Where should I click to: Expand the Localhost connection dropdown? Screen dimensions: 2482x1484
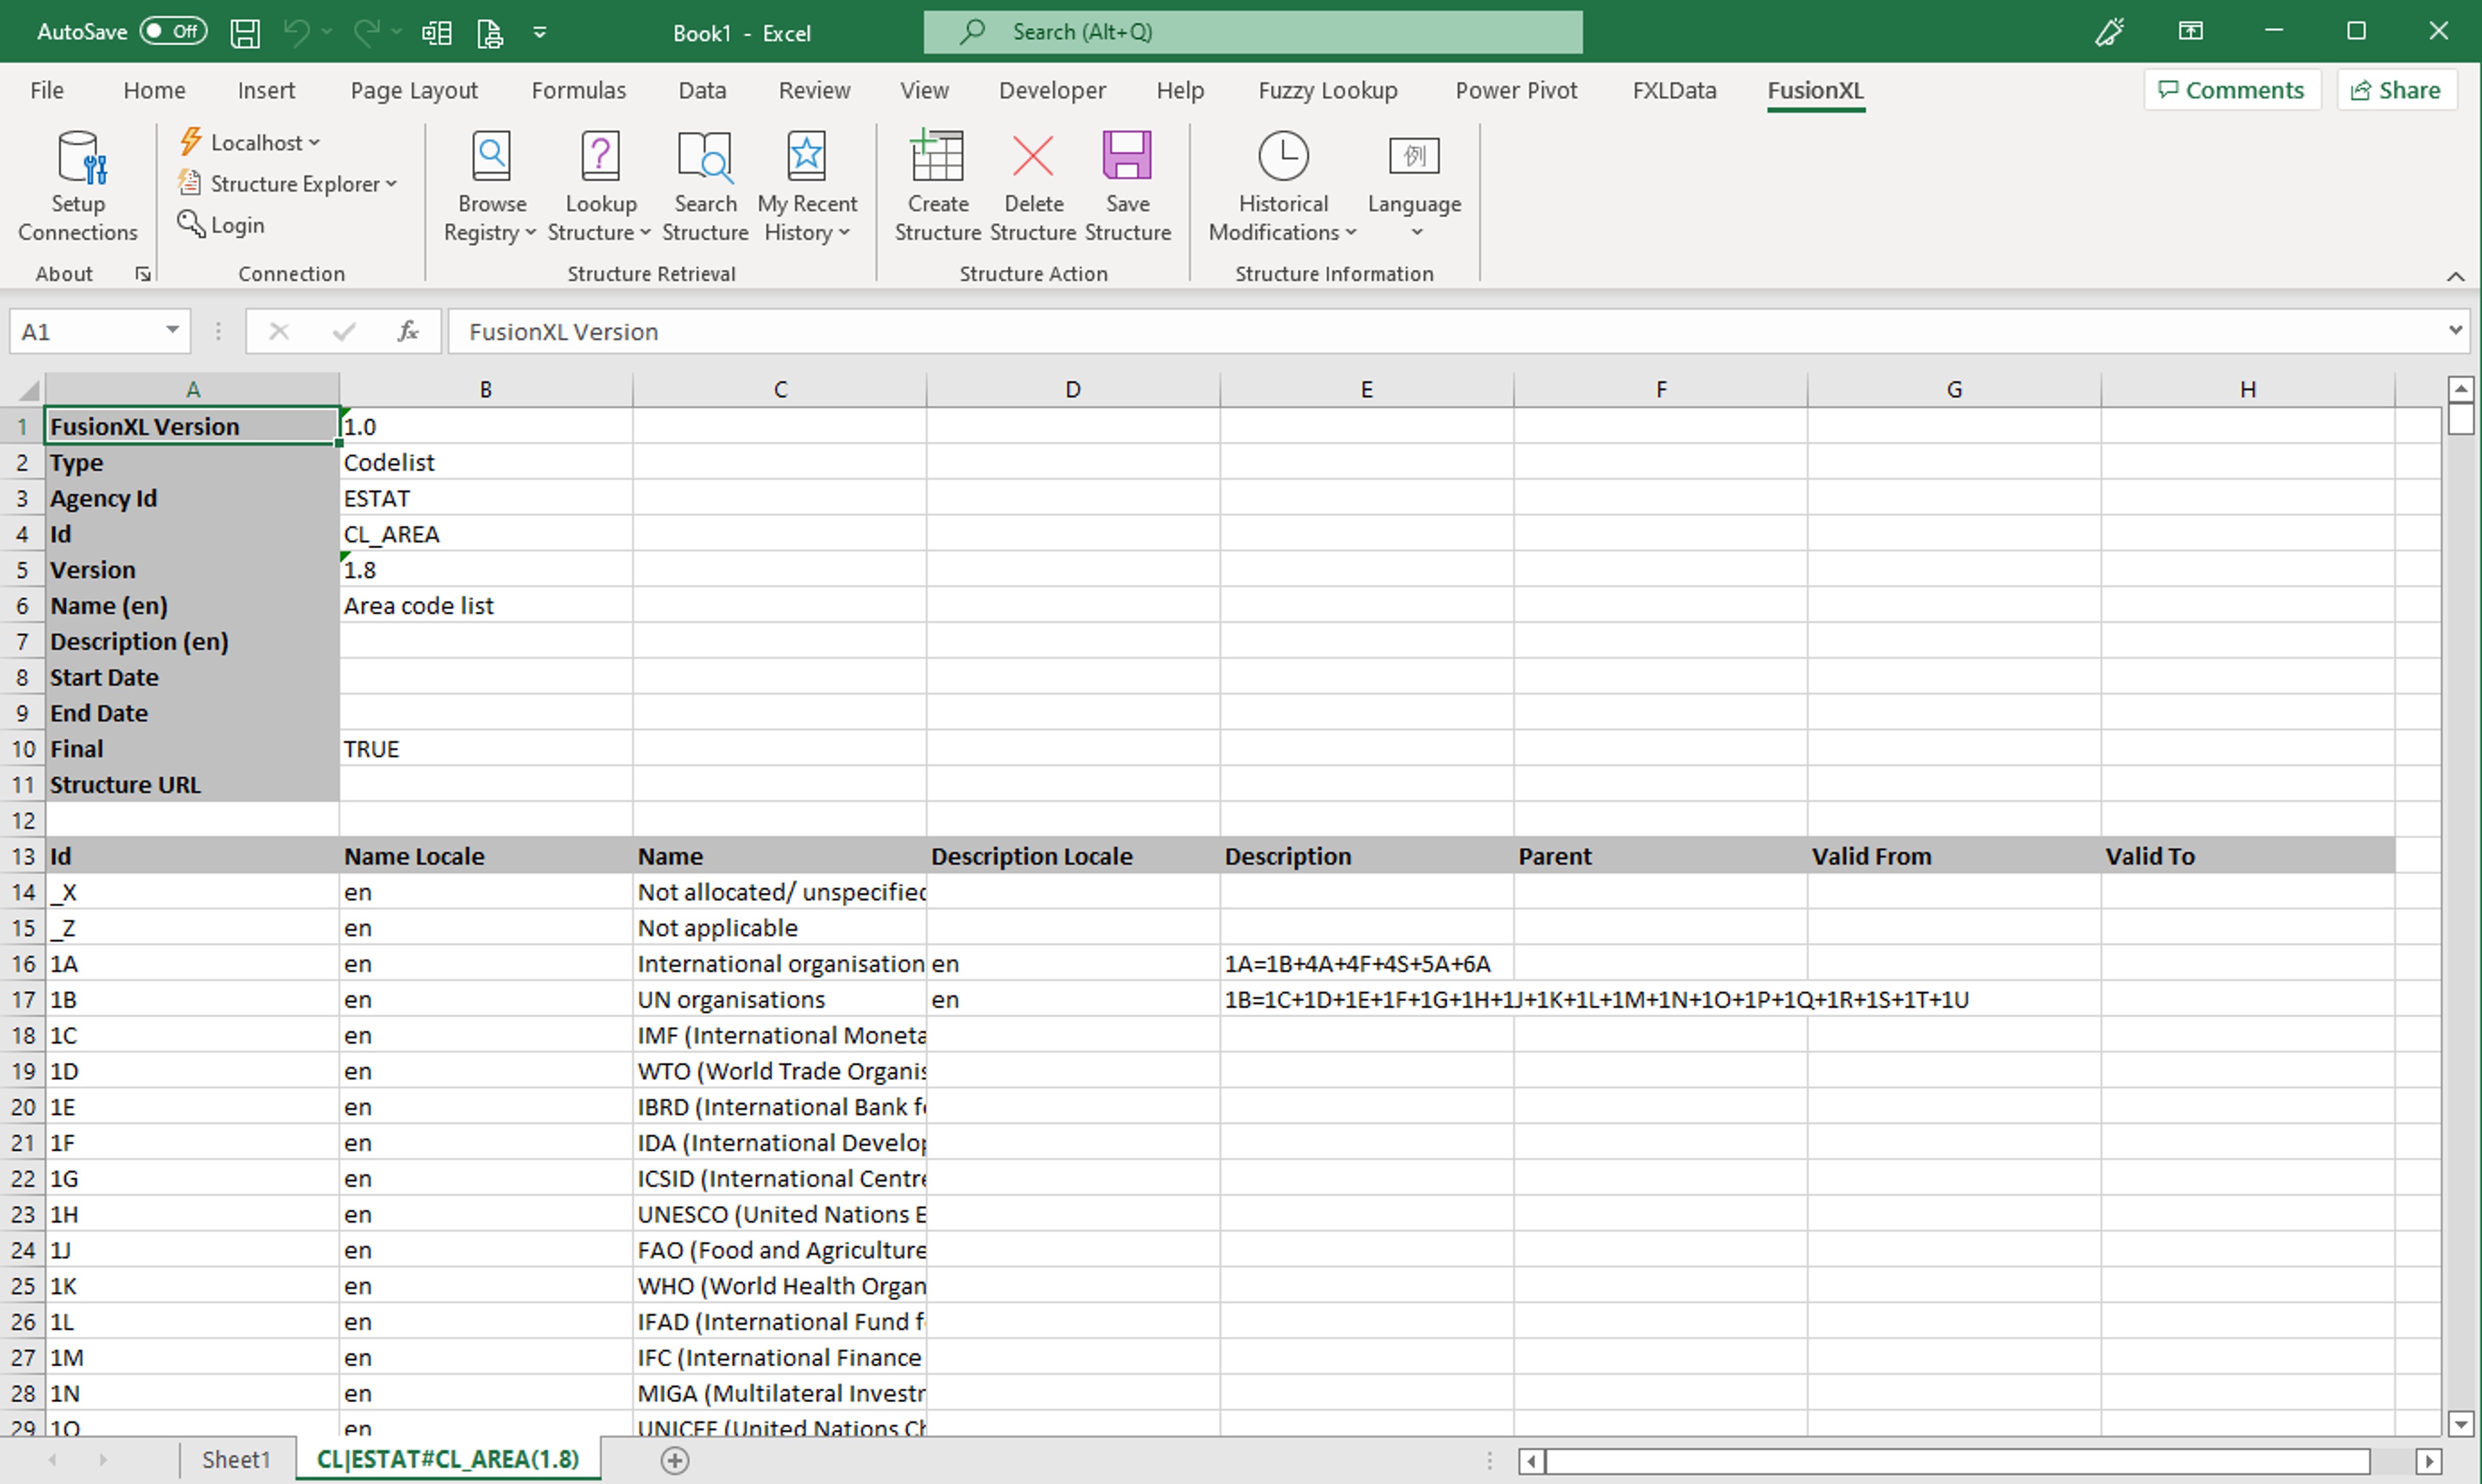pos(314,143)
